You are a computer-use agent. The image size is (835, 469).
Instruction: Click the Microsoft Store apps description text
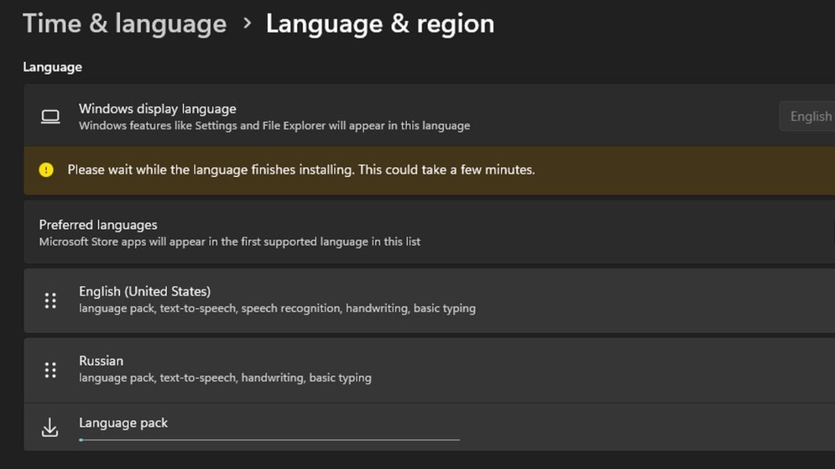point(230,242)
